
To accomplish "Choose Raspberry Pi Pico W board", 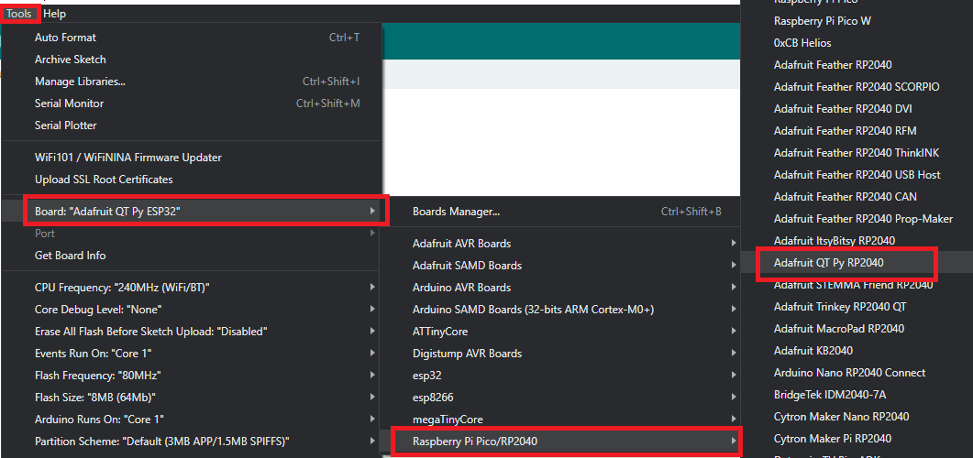I will [x=822, y=21].
